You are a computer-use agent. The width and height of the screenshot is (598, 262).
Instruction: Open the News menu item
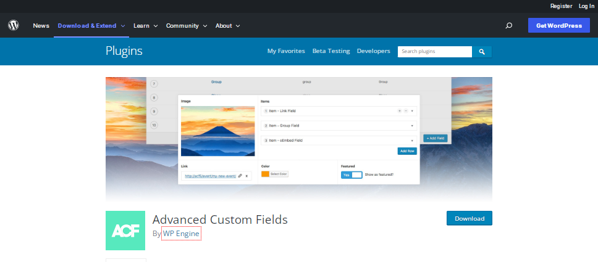click(x=41, y=25)
